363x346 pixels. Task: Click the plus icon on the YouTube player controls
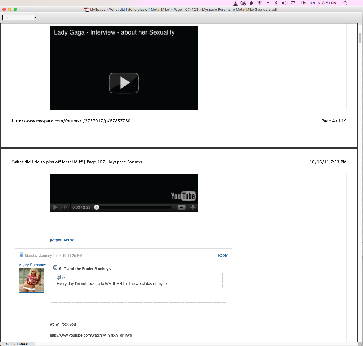click(x=193, y=207)
